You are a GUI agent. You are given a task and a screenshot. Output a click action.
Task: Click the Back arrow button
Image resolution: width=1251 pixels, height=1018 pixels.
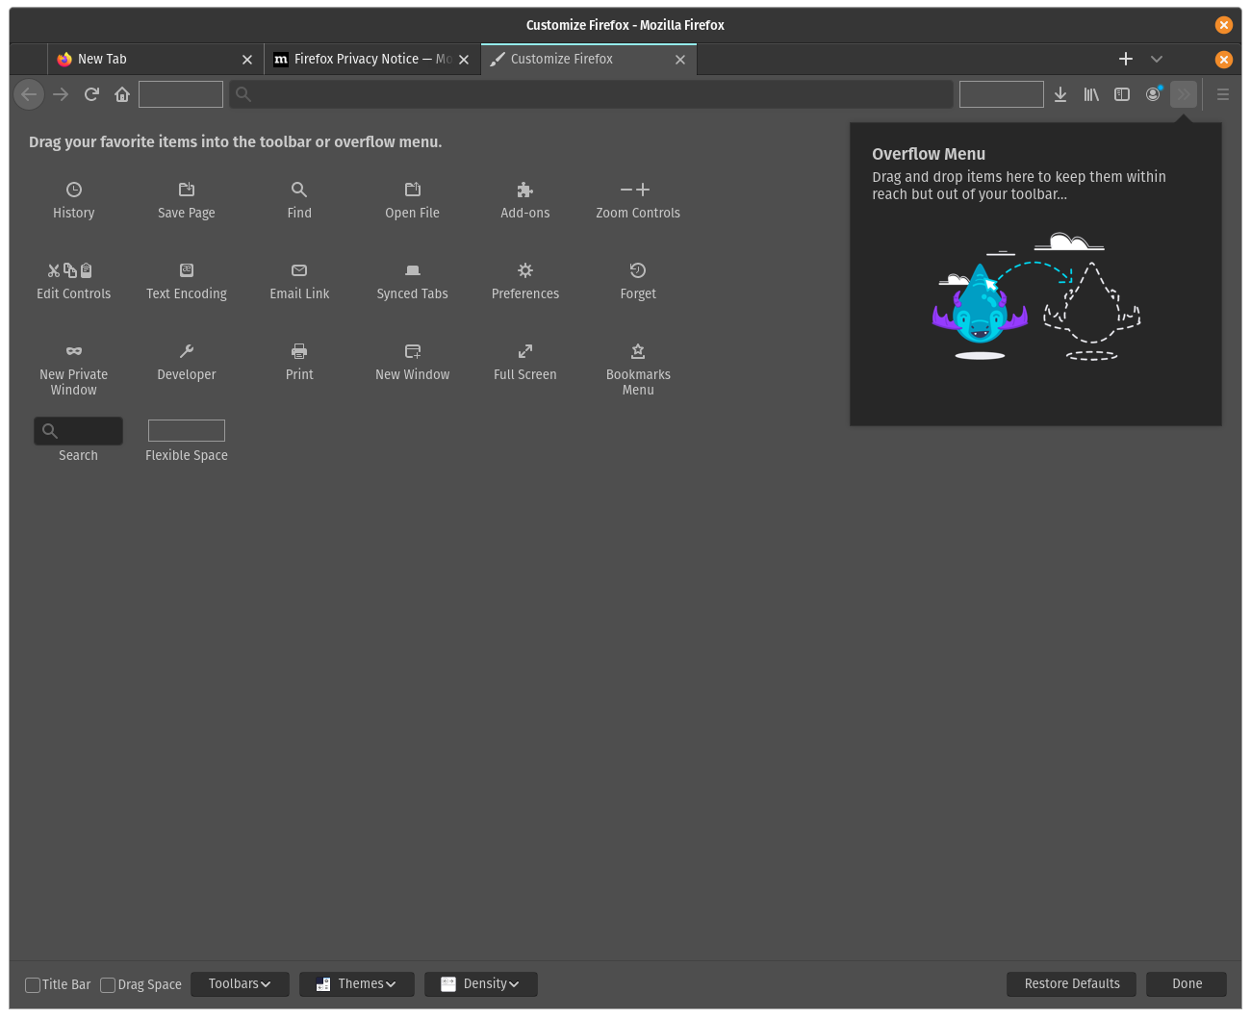pyautogui.click(x=29, y=94)
